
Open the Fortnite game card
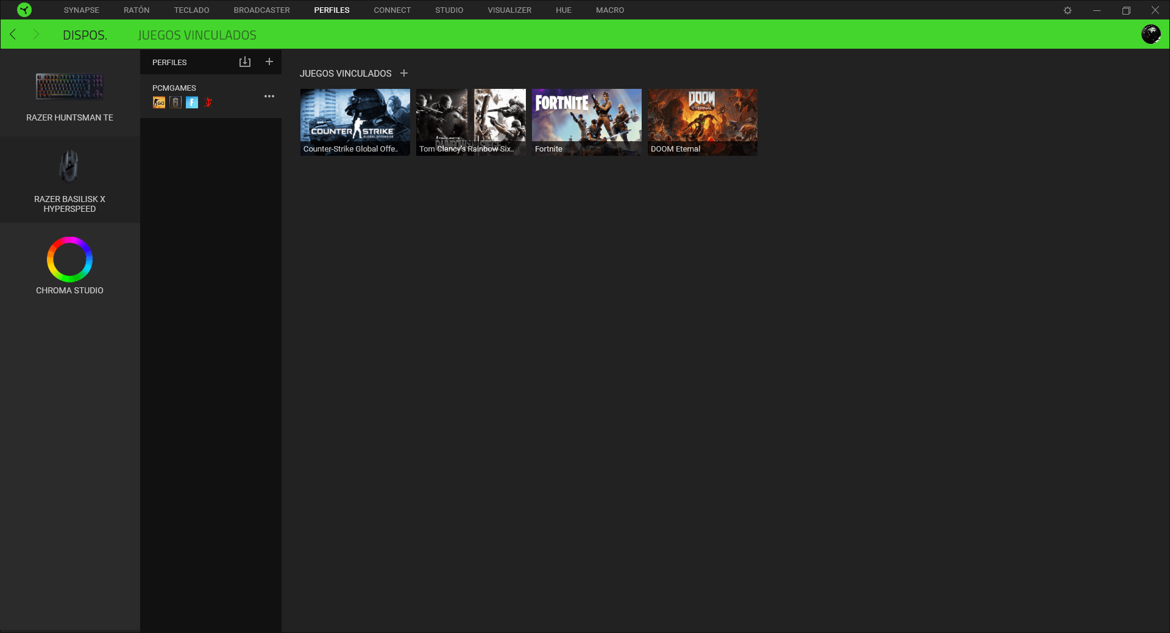point(587,122)
